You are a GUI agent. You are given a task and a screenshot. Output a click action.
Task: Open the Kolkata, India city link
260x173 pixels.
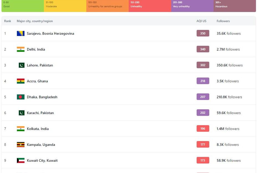(38, 129)
